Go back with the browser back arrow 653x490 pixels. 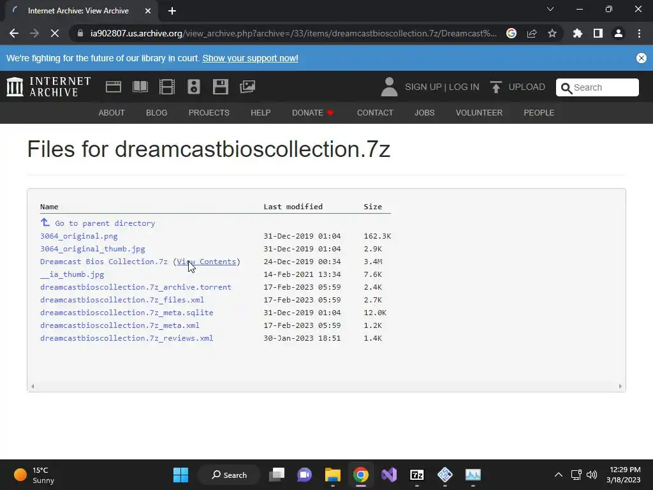[14, 33]
